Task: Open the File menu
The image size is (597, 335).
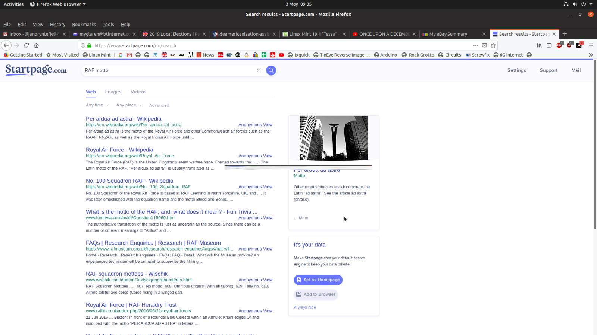Action: (7, 25)
